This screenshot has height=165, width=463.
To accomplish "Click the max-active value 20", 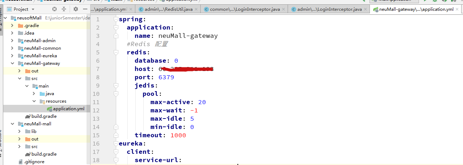I will (x=202, y=102).
